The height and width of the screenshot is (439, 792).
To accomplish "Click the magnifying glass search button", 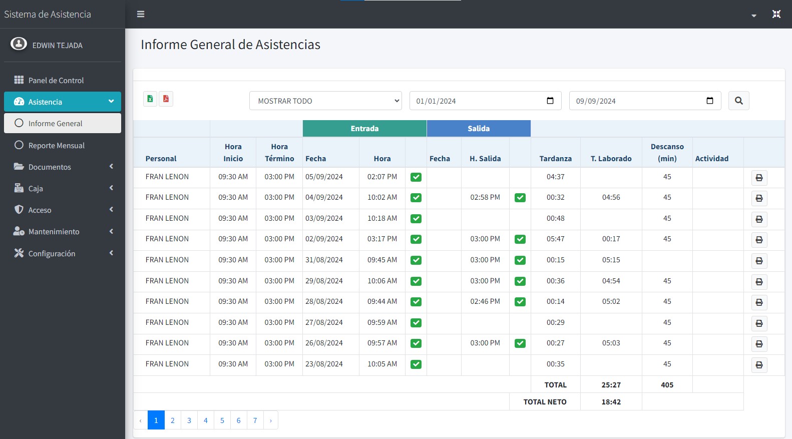I will (x=738, y=101).
